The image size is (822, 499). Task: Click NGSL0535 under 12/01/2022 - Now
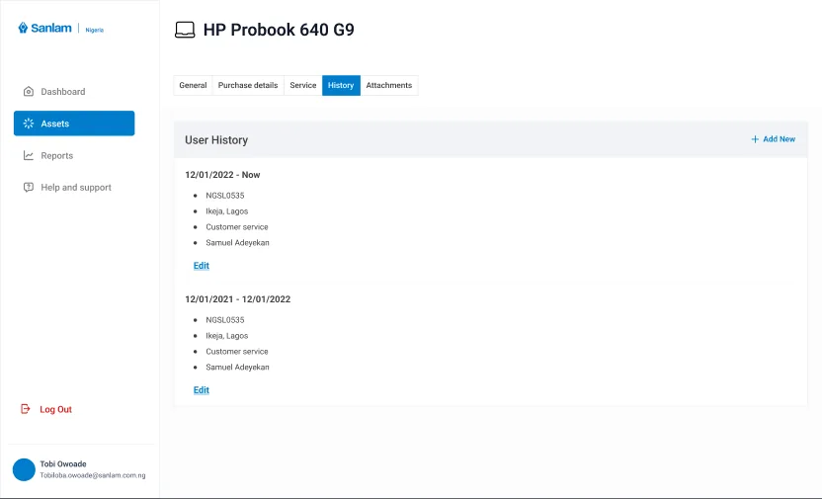(x=225, y=196)
